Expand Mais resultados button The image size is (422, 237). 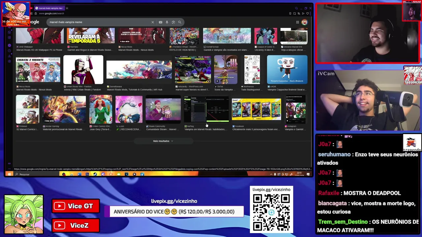[163, 141]
